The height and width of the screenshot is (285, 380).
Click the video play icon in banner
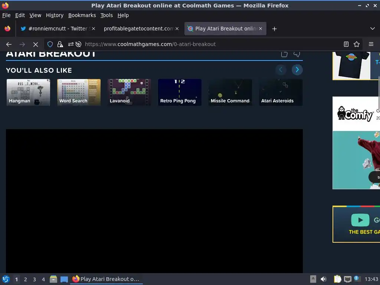(360, 220)
